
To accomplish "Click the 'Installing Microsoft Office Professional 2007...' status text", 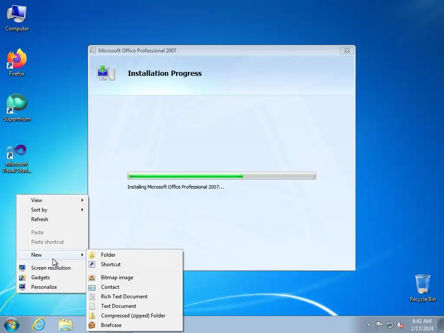I will coord(176,187).
